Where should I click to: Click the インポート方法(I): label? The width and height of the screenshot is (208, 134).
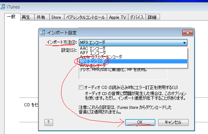(x=62, y=42)
